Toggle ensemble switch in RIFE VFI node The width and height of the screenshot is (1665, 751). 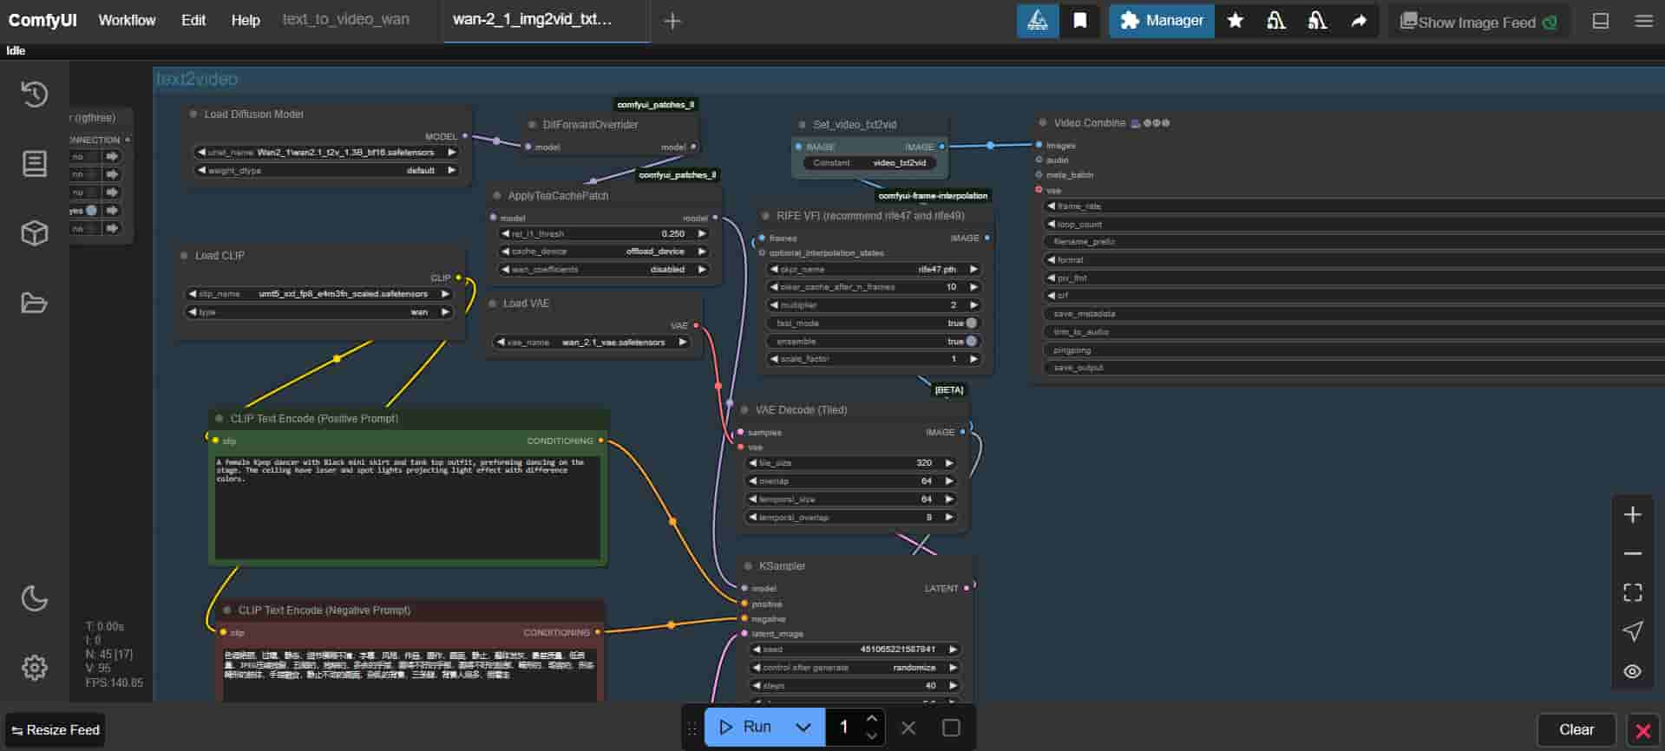[x=970, y=341]
